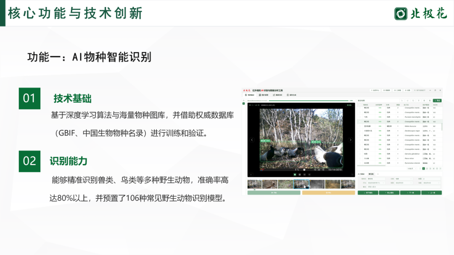Click the species name input field

point(376,179)
